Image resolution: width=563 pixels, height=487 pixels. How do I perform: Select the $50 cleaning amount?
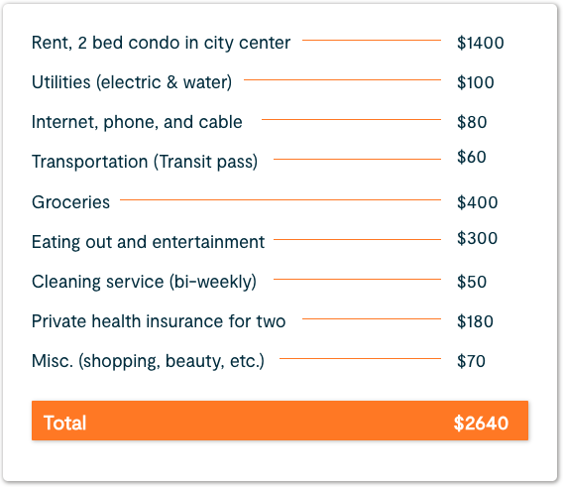click(472, 282)
